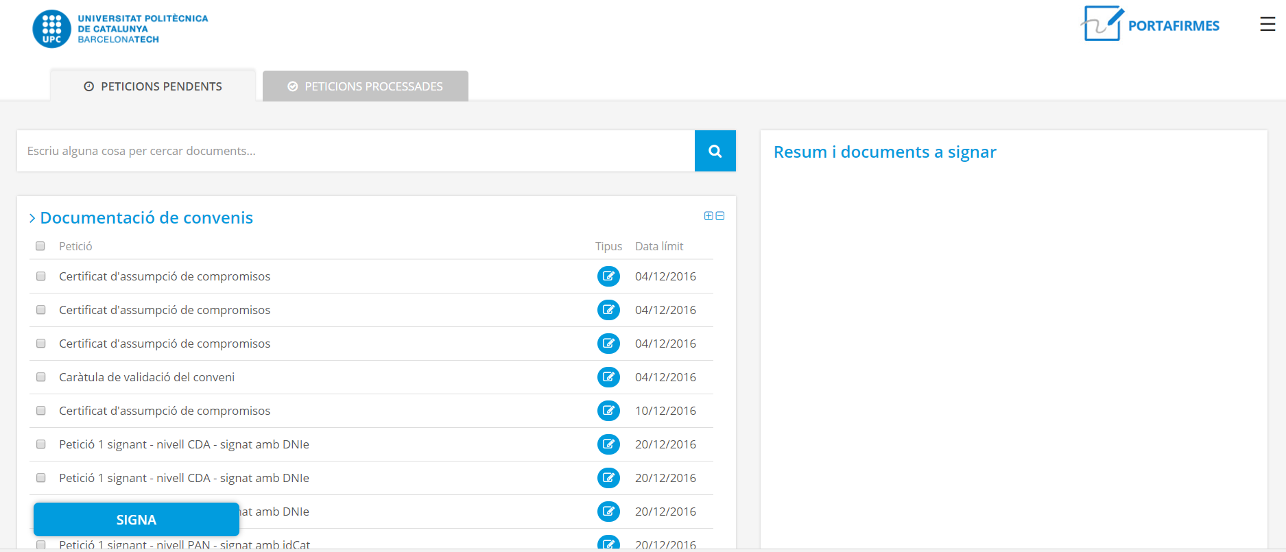
Task: Click the document search text field
Action: pyautogui.click(x=355, y=151)
